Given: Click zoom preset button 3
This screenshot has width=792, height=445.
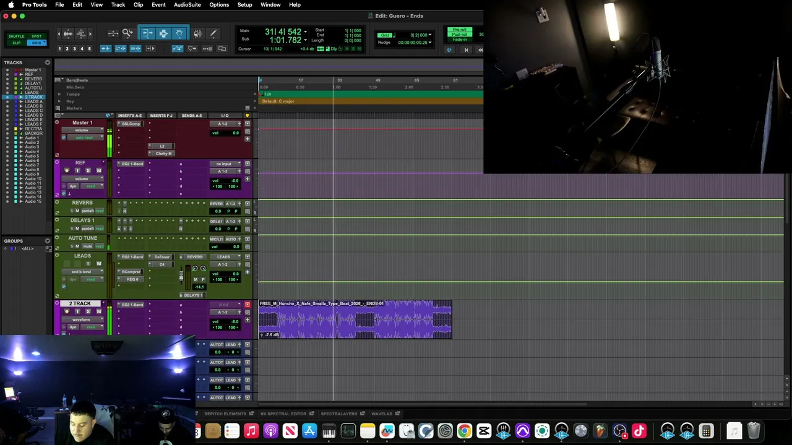Looking at the screenshot, I should 74,48.
